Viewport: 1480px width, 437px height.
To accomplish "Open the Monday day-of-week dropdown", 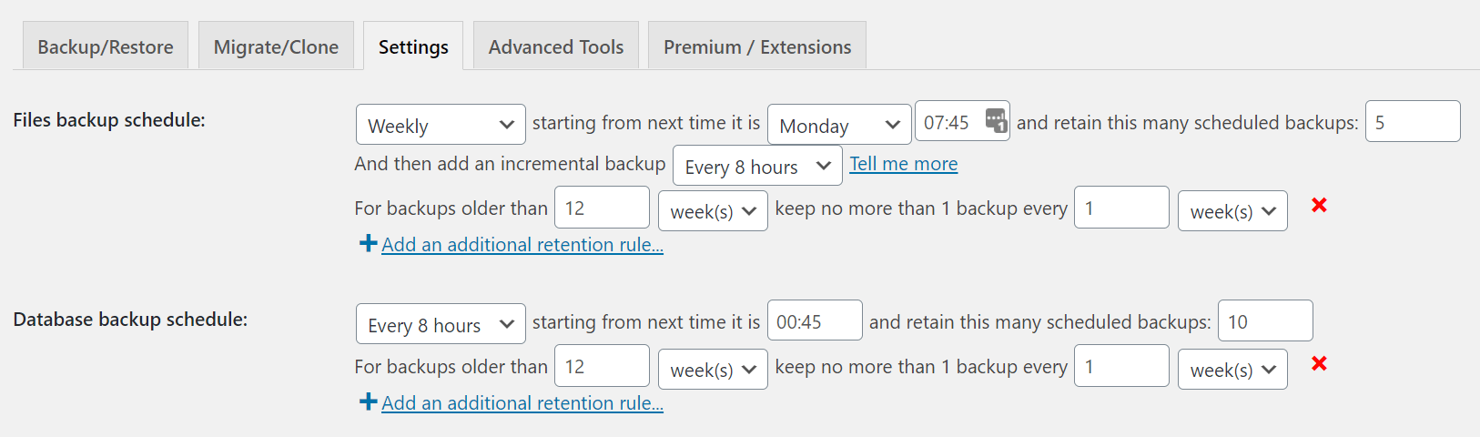I will click(839, 125).
